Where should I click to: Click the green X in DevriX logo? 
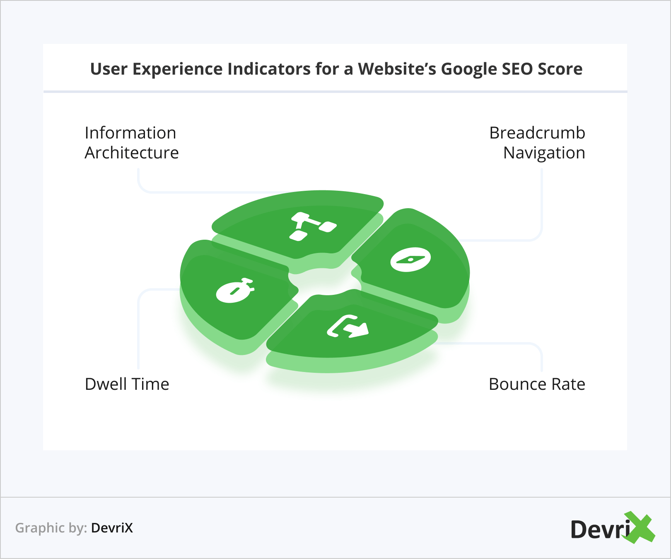pyautogui.click(x=640, y=527)
